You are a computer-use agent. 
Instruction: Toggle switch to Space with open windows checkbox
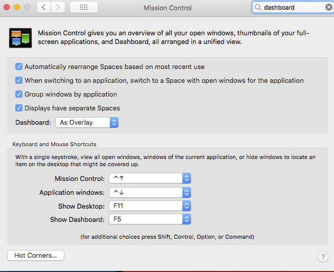coord(19,80)
